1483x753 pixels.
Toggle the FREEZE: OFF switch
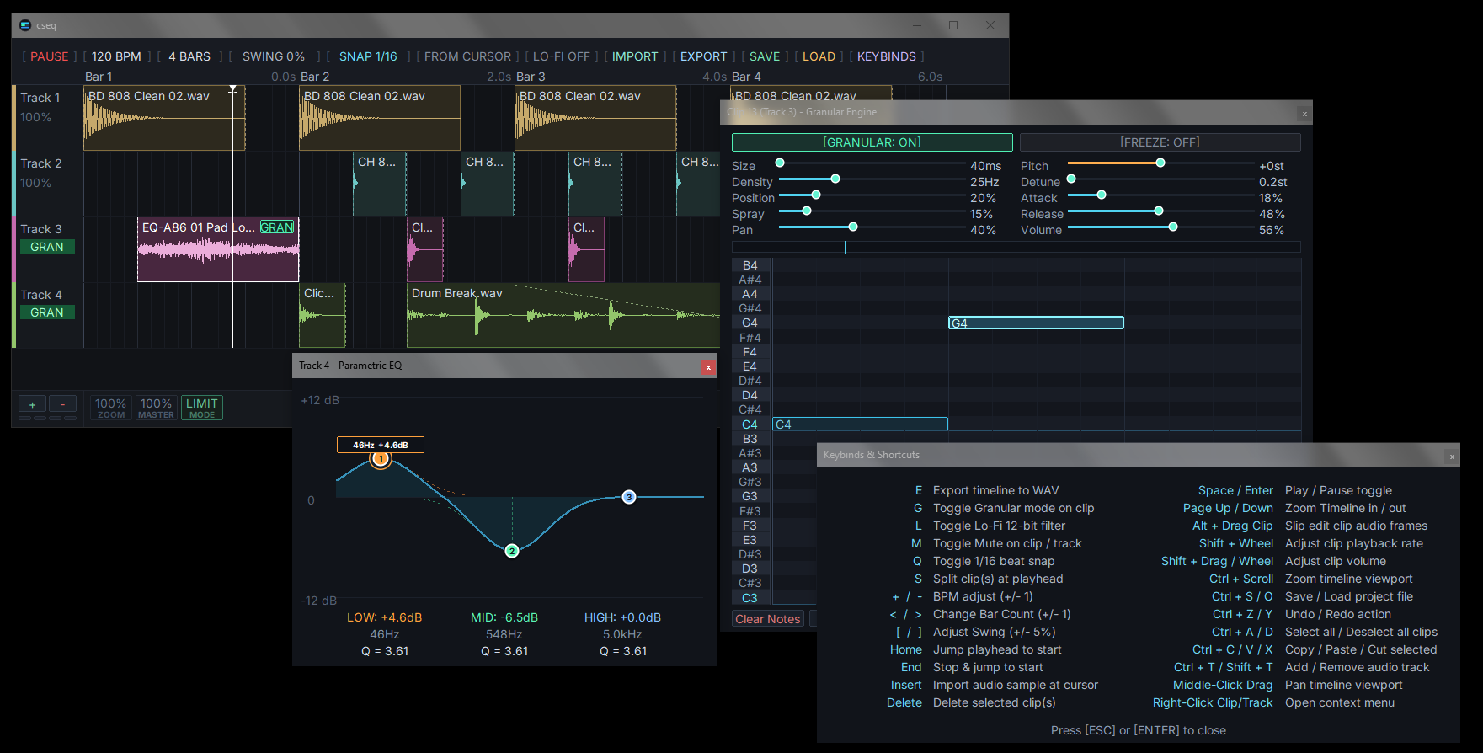1160,142
